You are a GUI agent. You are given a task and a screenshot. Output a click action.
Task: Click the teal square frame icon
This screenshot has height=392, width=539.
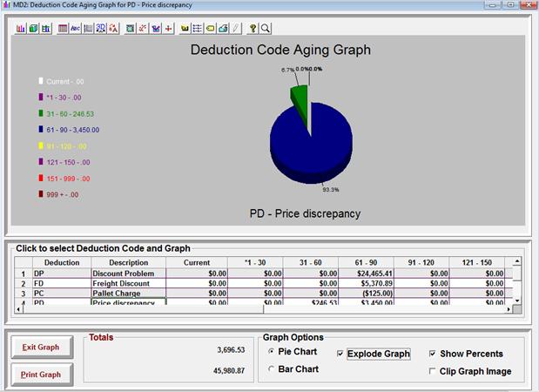point(130,28)
